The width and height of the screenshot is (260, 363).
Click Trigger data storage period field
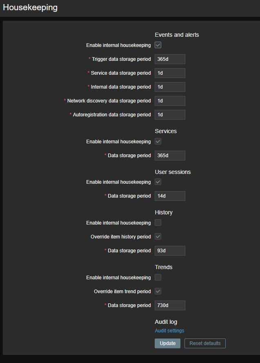click(x=170, y=59)
